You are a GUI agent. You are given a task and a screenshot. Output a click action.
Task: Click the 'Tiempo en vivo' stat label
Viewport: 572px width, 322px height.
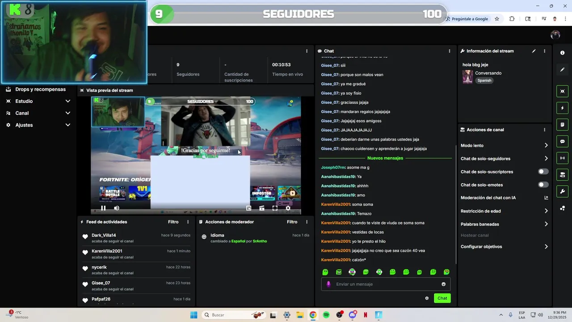pos(287,74)
